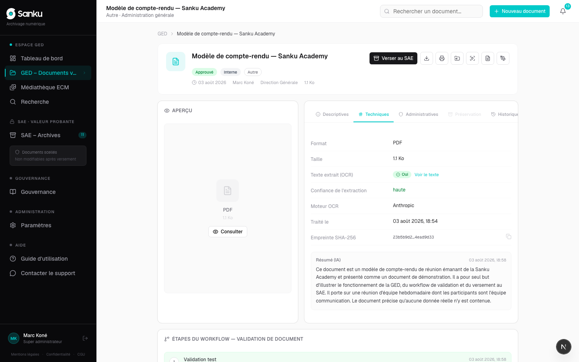Click the round N button in the corner

pos(564,347)
